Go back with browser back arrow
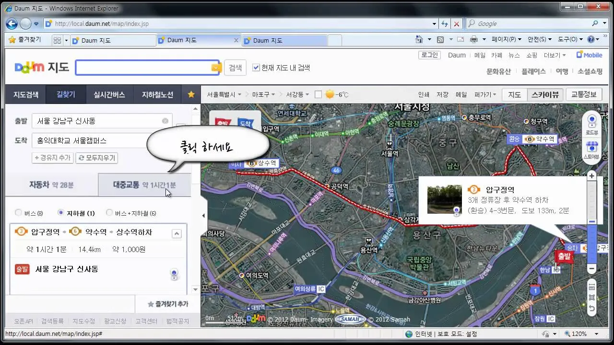 click(x=12, y=23)
